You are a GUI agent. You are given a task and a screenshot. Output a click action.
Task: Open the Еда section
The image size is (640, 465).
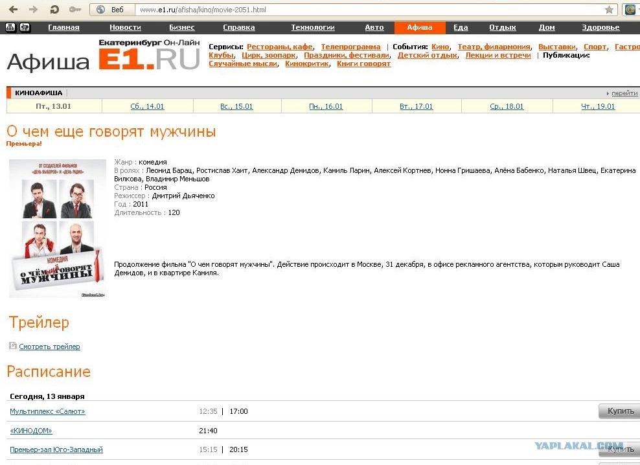(x=461, y=27)
